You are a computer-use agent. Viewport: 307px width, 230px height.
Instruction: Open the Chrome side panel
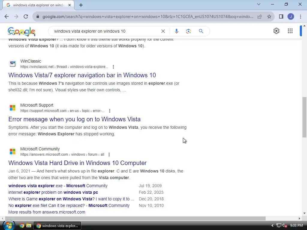point(281,17)
